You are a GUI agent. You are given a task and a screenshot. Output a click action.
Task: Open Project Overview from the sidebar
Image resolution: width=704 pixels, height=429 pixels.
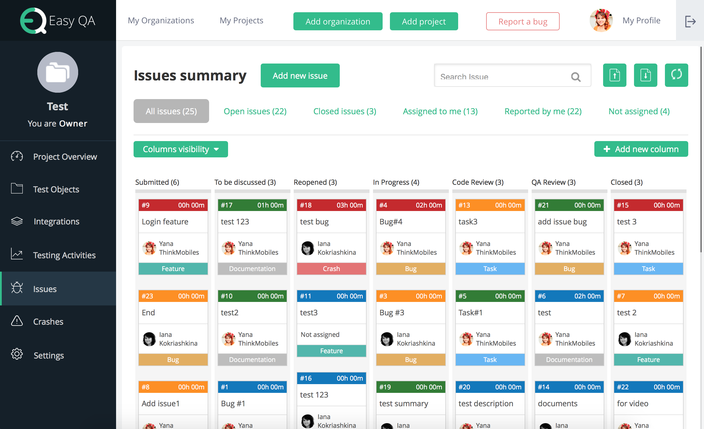coord(65,157)
